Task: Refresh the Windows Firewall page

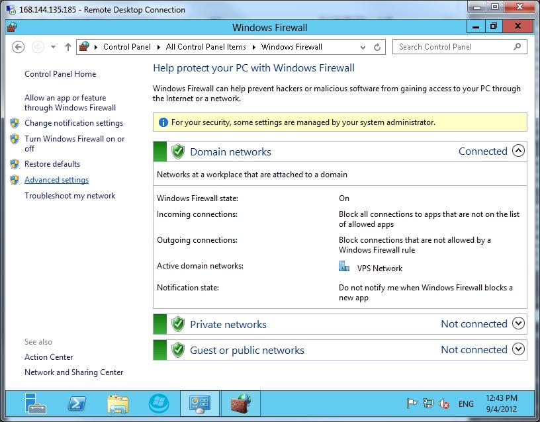Action: 377,47
